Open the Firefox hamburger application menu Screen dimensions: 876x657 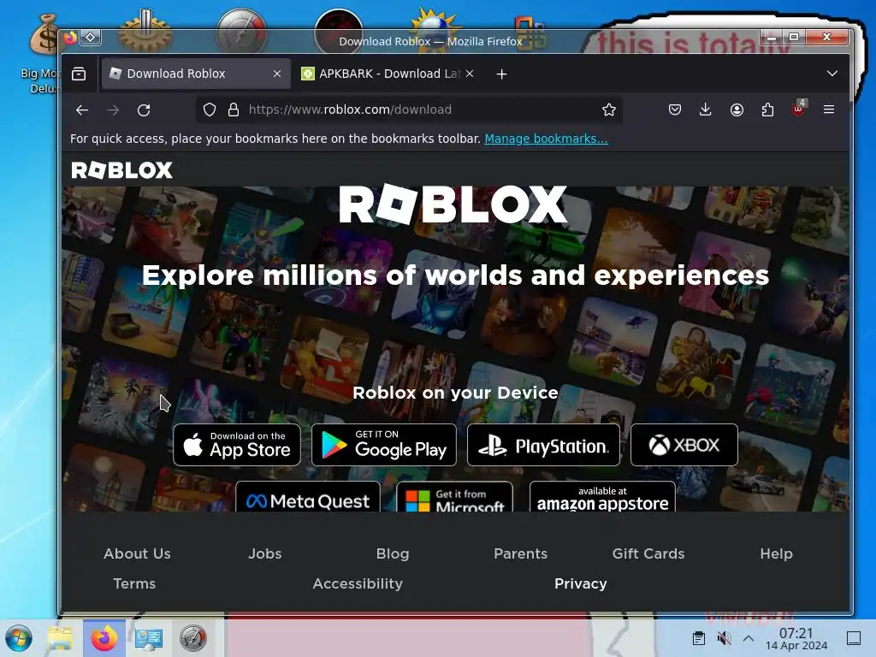[x=829, y=110]
